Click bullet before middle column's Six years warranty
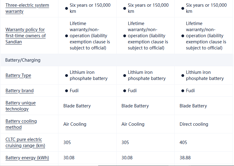 coord(124,9)
